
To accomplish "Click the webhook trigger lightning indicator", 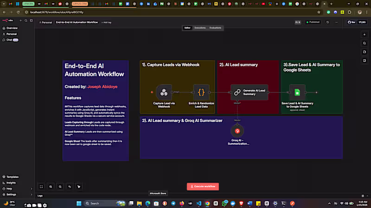I will pos(152,92).
